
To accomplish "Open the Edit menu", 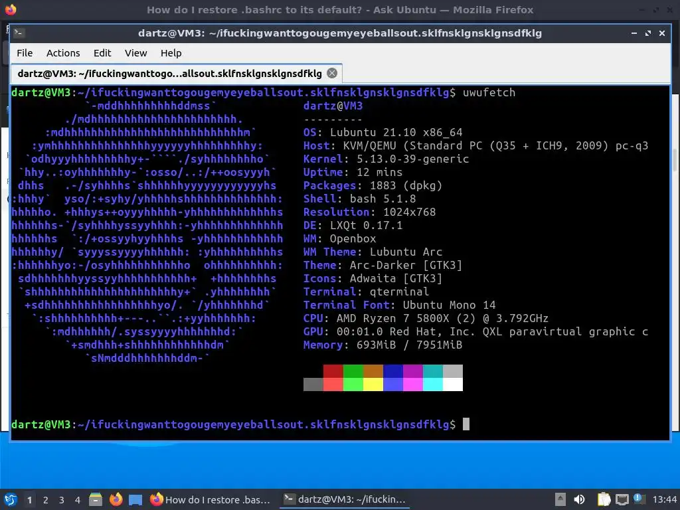I will click(102, 53).
